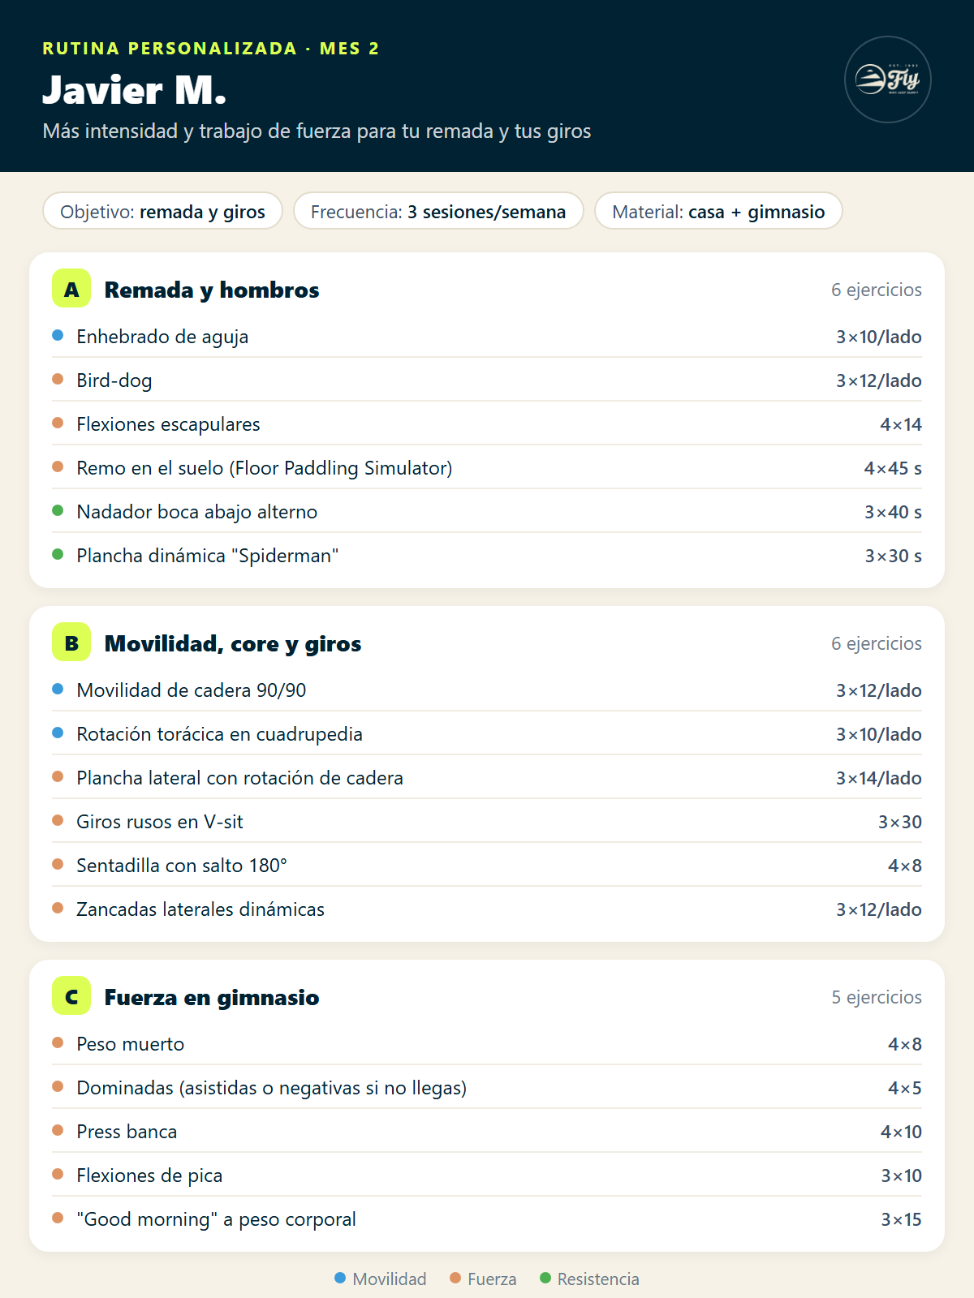Click the 3×40 s value for Nadador boca abajo

coord(893,512)
